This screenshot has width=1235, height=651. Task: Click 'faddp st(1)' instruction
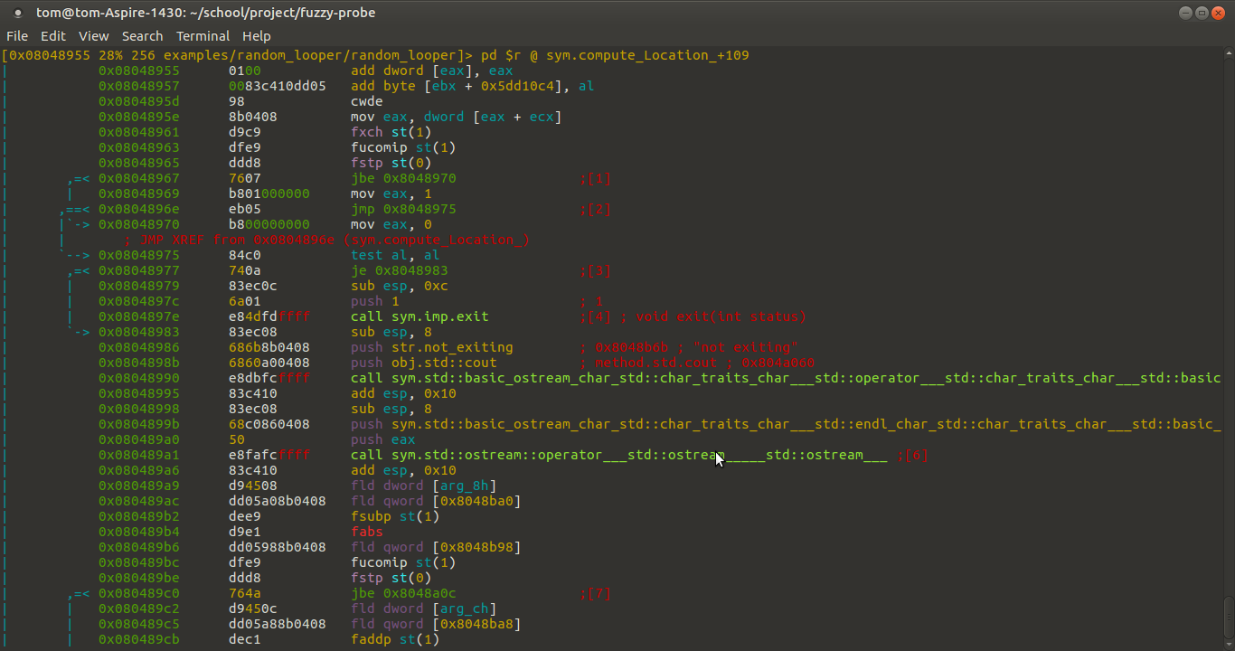[x=395, y=639]
